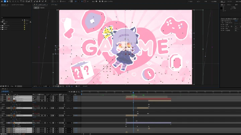241x135 pixels.
Task: Select the Selection arrow tool
Action: 5,1
